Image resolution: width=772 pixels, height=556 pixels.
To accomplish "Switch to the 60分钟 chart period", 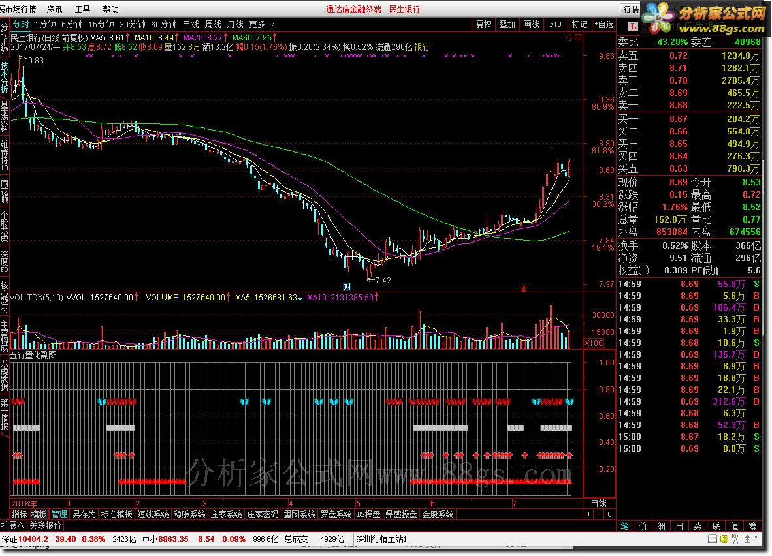I will 163,24.
